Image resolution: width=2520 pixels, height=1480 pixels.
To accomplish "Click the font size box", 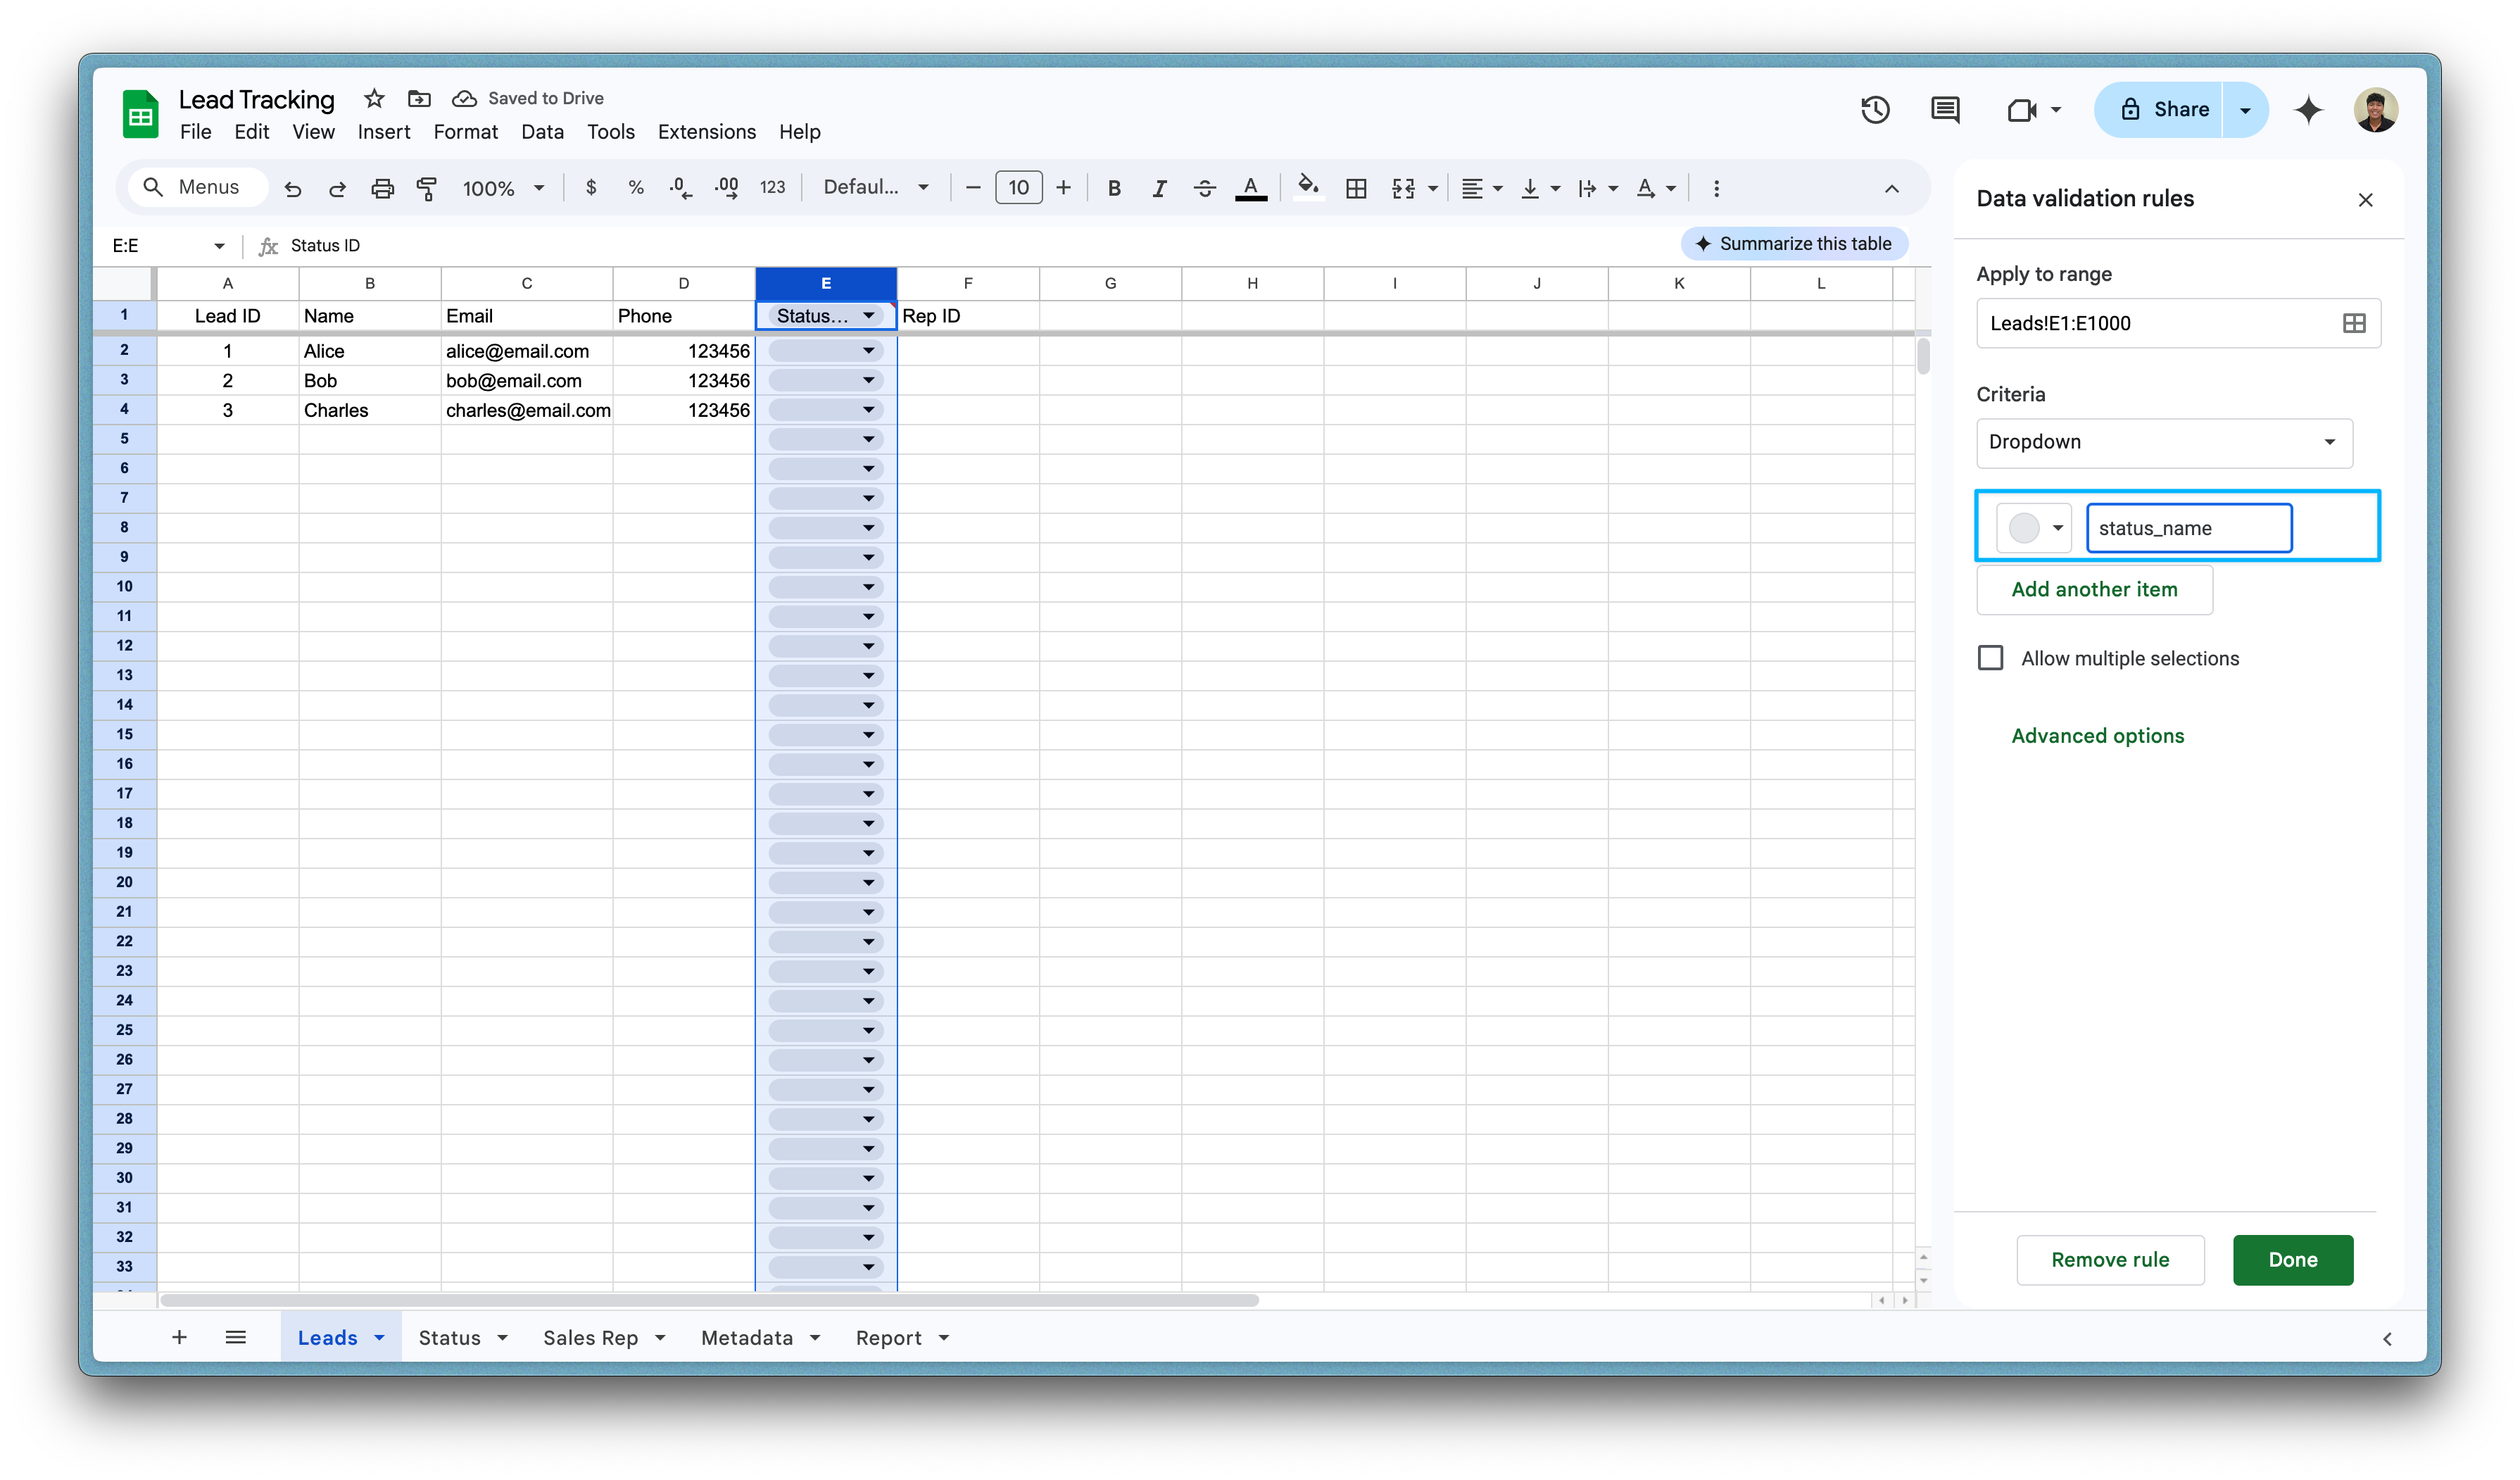I will pos(1018,188).
